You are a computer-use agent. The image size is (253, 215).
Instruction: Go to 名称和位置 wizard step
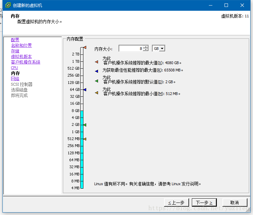coord(22,45)
